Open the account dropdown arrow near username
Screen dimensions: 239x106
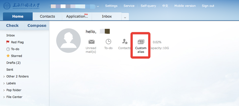click(x=98, y=6)
